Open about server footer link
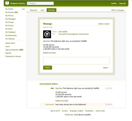Viewport: 132px width, 121px height. 55,111
